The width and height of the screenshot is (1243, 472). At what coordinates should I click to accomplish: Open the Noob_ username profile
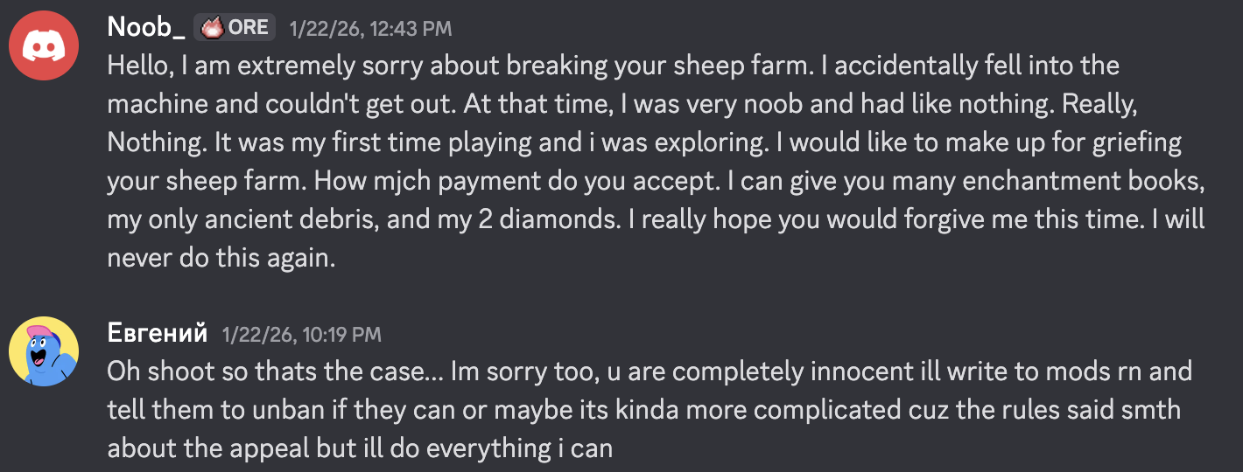(x=145, y=27)
